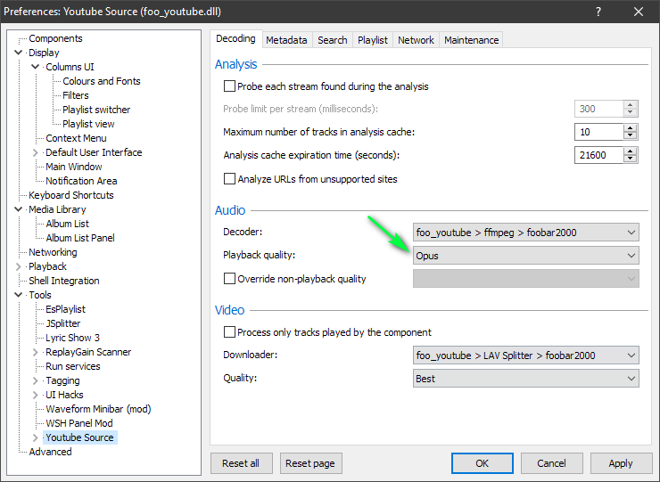Open the Downloader LAV Splitter dropdown
Viewport: 660px width, 482px height.
coord(526,355)
